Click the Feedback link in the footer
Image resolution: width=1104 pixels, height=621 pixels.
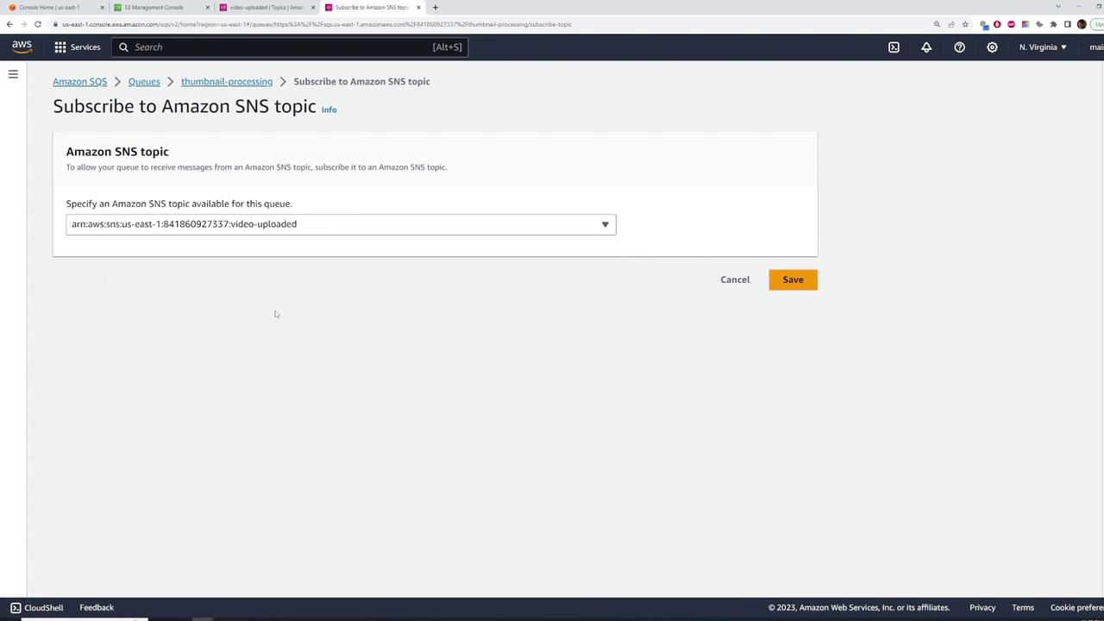click(97, 608)
